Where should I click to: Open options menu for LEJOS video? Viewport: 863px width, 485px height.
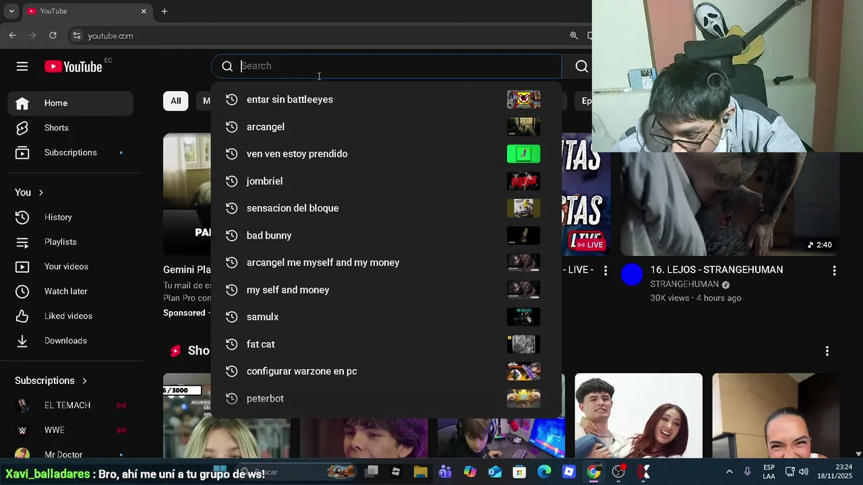click(834, 271)
